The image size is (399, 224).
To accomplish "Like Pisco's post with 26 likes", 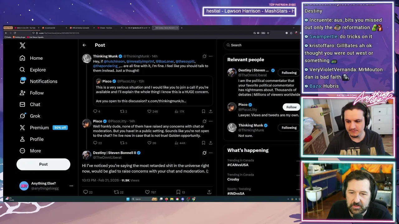I will pos(151,143).
